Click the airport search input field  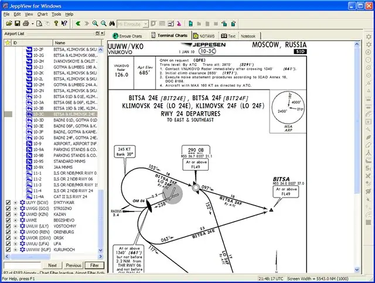(x=22, y=265)
